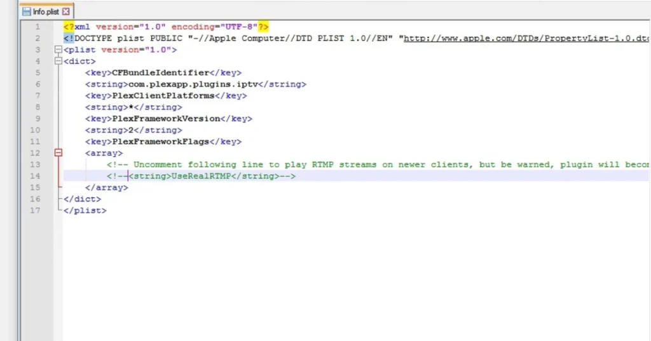The image size is (651, 341).
Task: Click the plist version="1.0" opening tag
Action: tap(120, 50)
